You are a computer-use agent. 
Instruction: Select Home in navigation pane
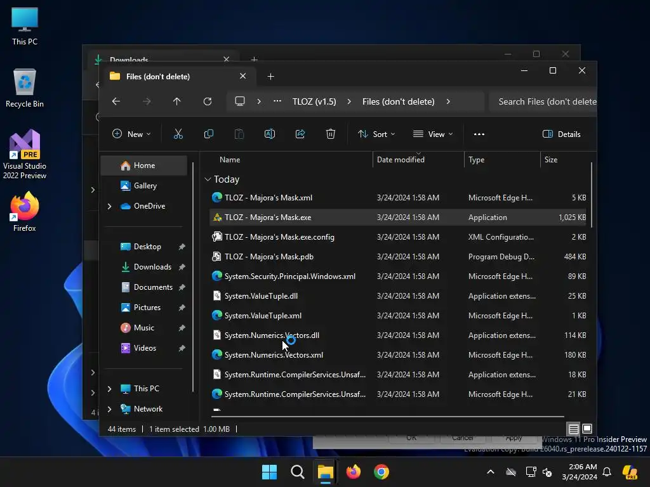click(144, 166)
